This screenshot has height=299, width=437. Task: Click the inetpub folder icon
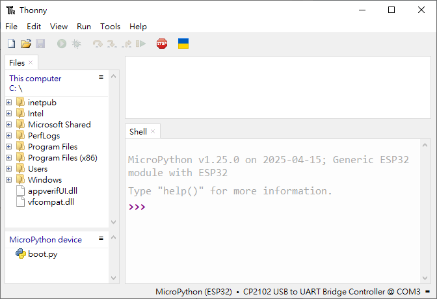point(21,102)
